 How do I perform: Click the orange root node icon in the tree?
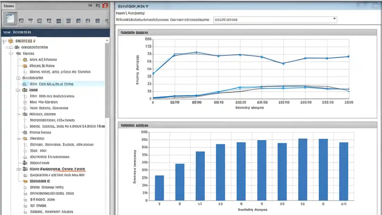coord(10,41)
